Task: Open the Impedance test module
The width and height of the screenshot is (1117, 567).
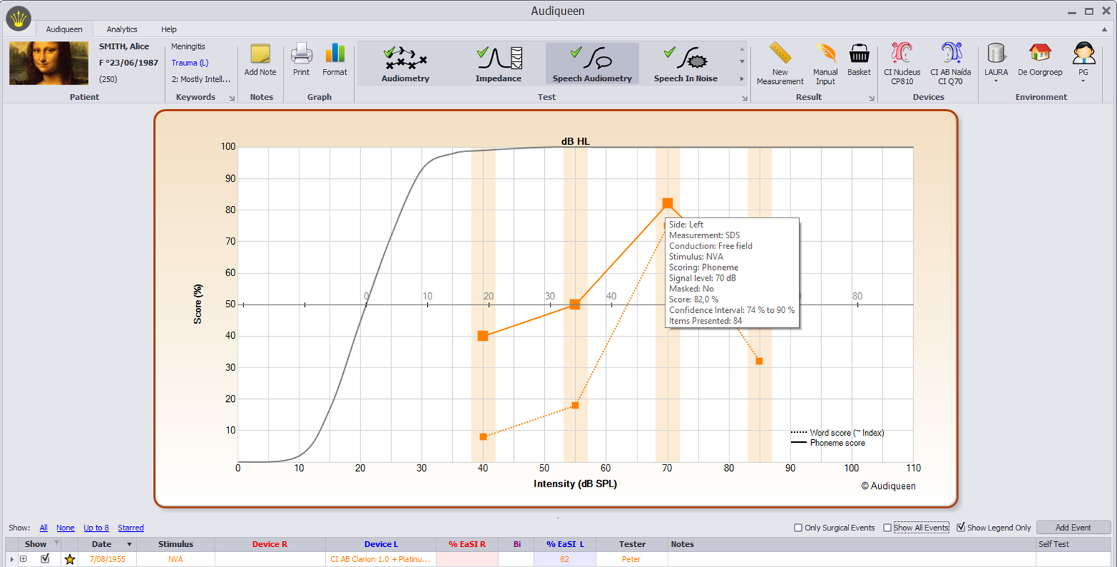Action: 498,63
